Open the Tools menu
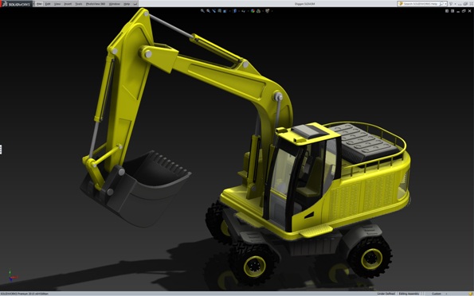474x296 pixels. pos(79,4)
